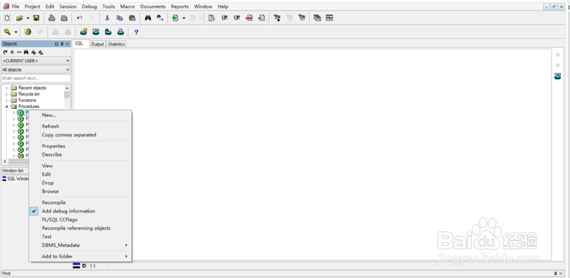Expand the Functions folder
The image size is (570, 278).
point(6,100)
